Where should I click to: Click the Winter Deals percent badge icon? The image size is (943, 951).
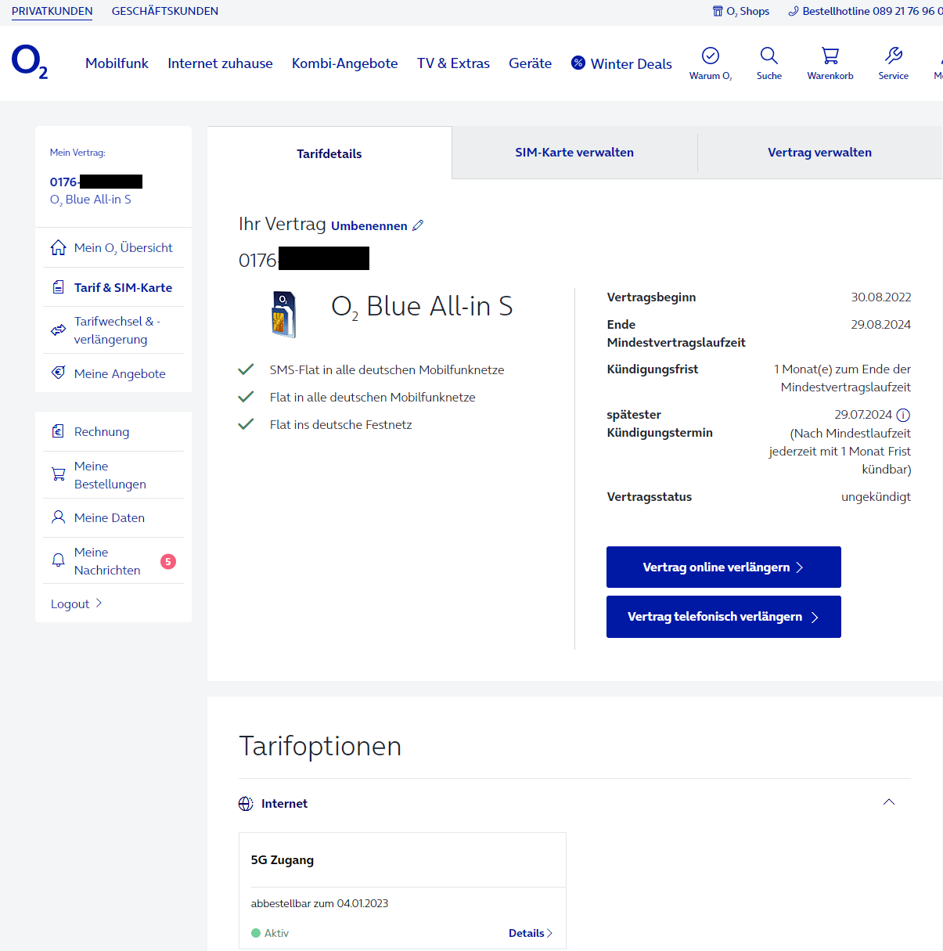click(578, 63)
